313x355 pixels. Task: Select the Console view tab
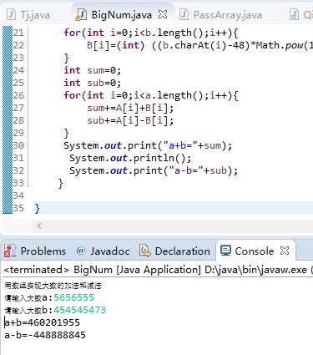pos(255,251)
